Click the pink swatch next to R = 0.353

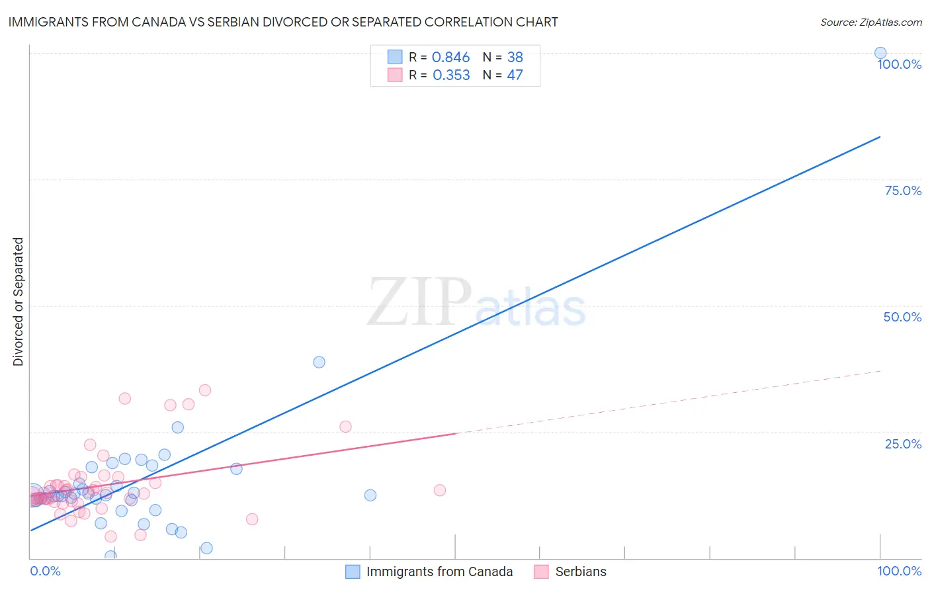pos(395,75)
